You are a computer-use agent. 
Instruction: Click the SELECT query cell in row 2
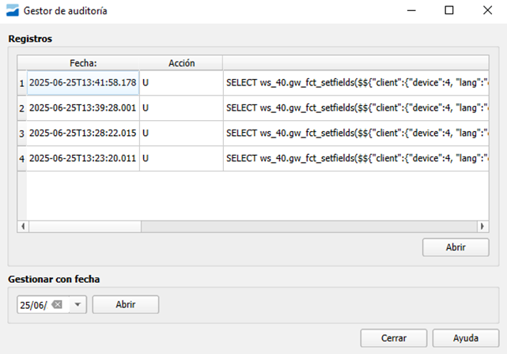(356, 108)
